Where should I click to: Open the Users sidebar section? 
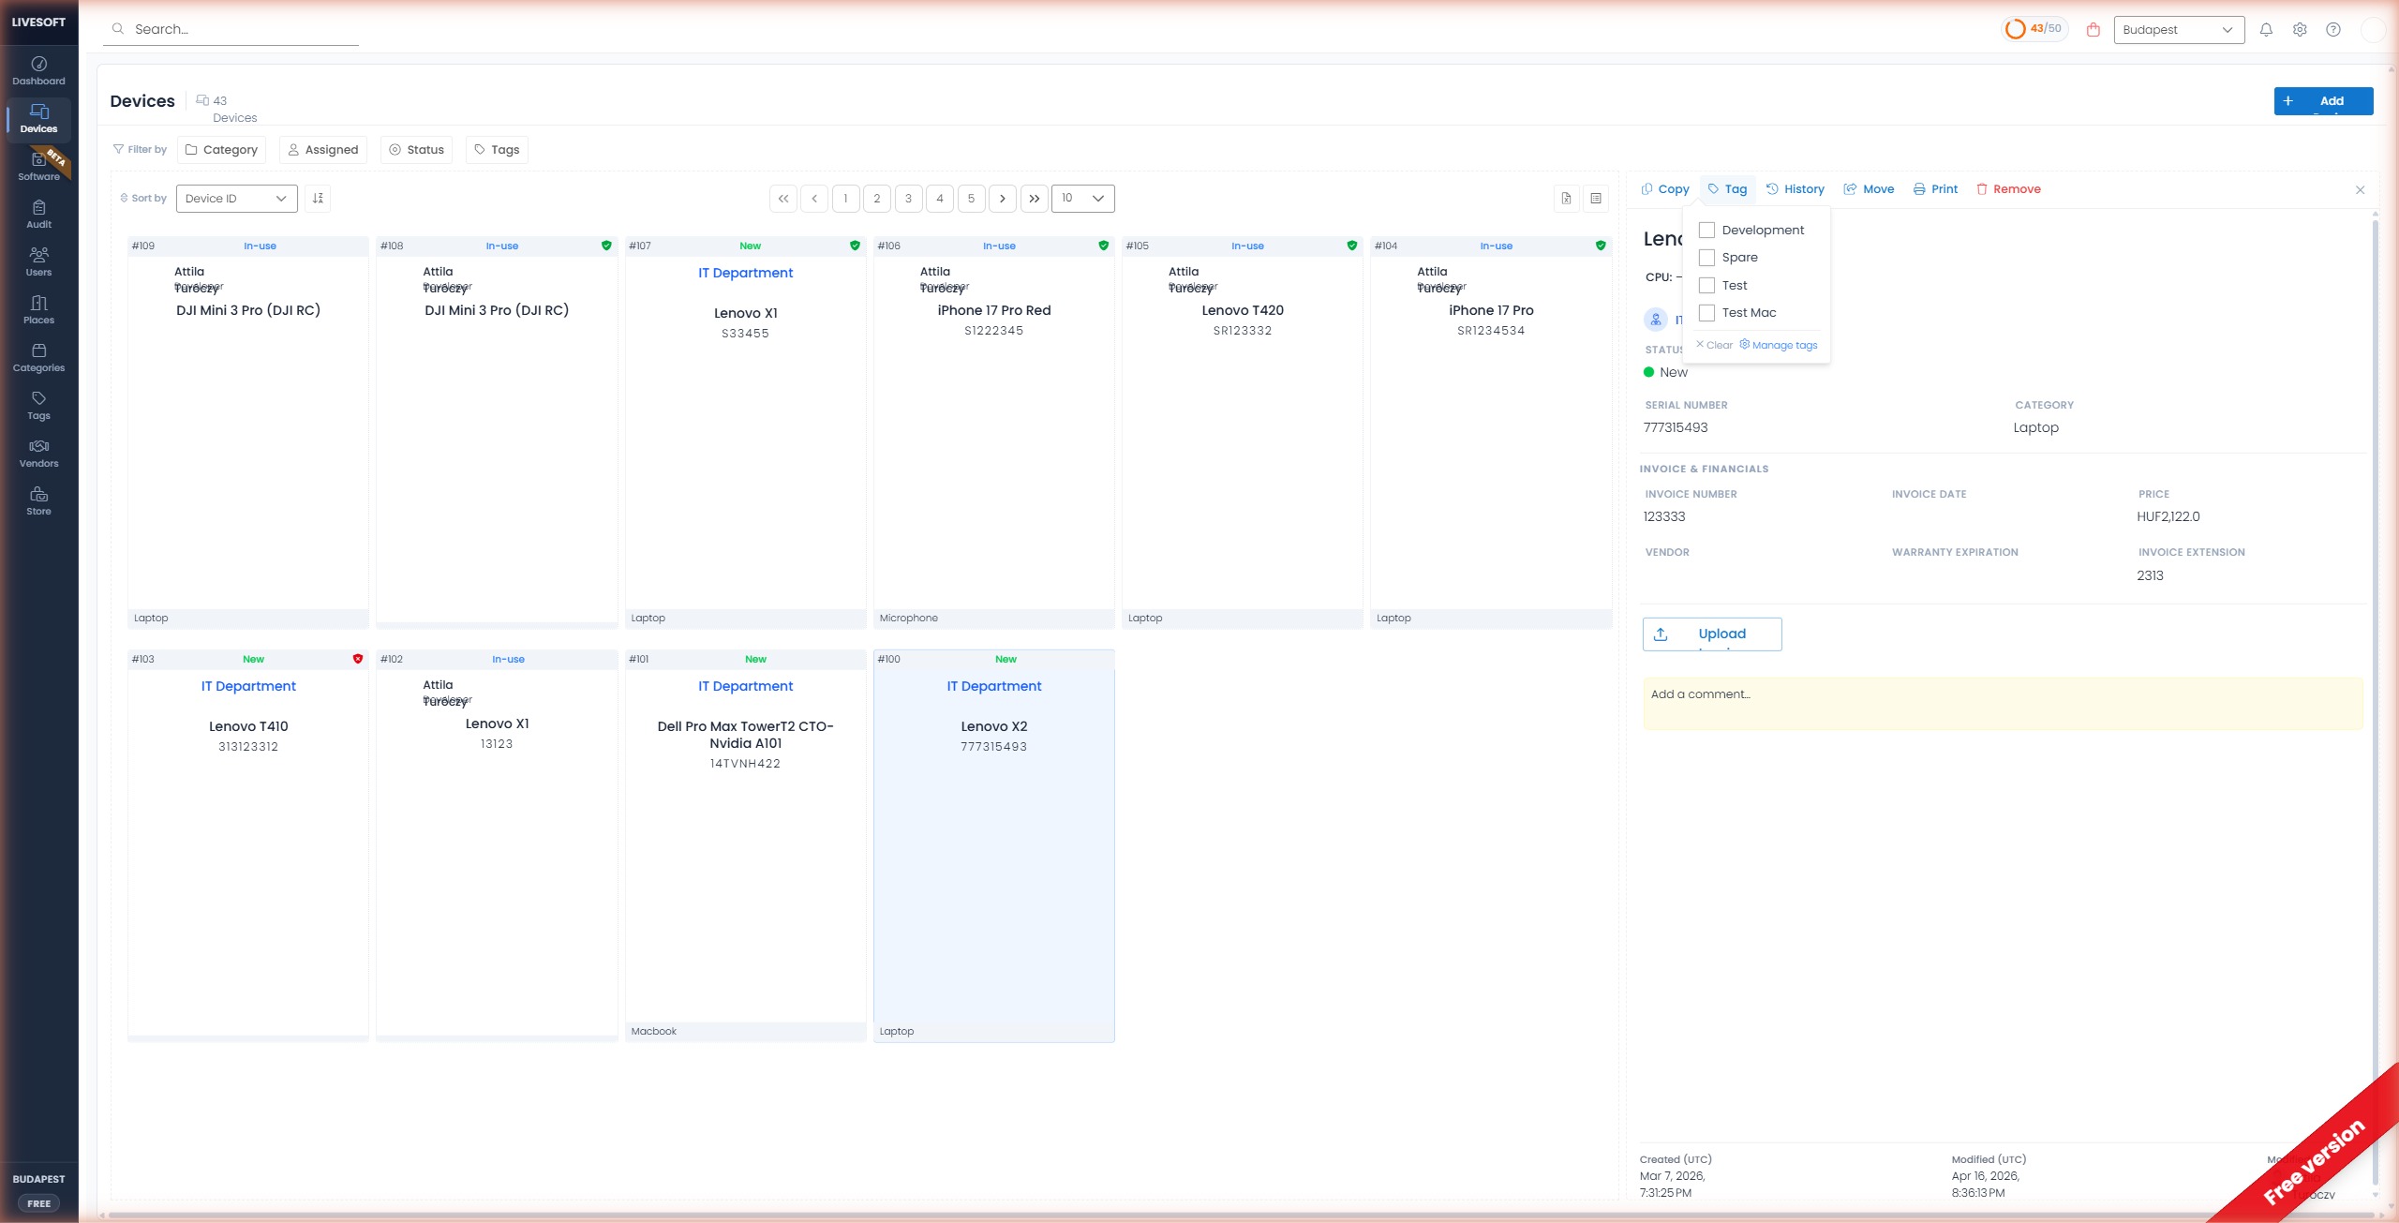tap(38, 262)
